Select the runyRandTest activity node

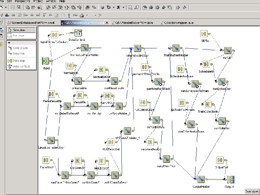(x=166, y=159)
